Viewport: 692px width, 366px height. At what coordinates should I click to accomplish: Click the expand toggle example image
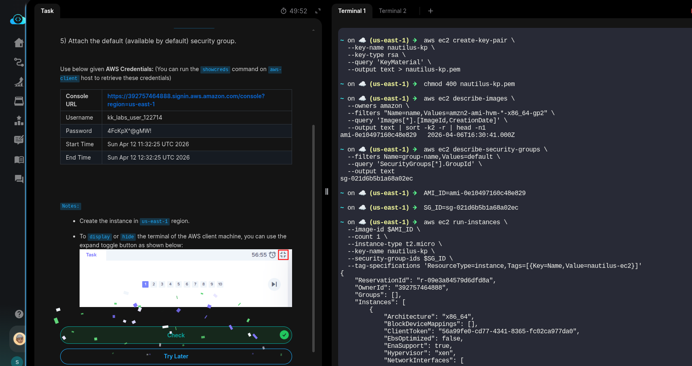click(185, 278)
